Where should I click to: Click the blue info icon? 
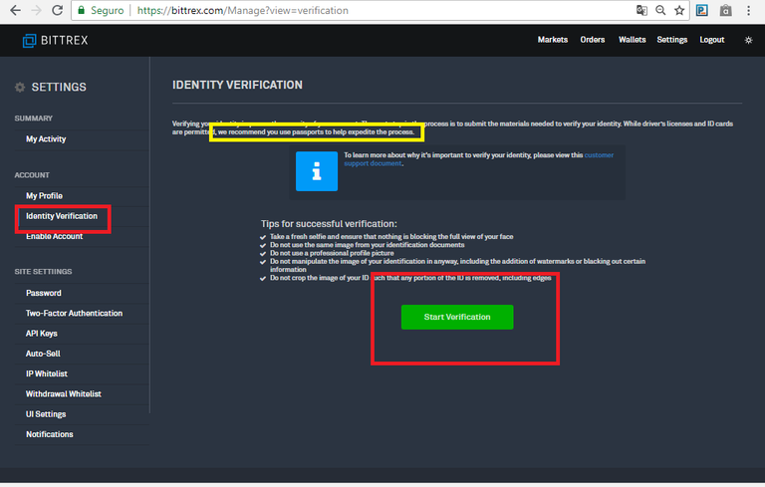317,170
